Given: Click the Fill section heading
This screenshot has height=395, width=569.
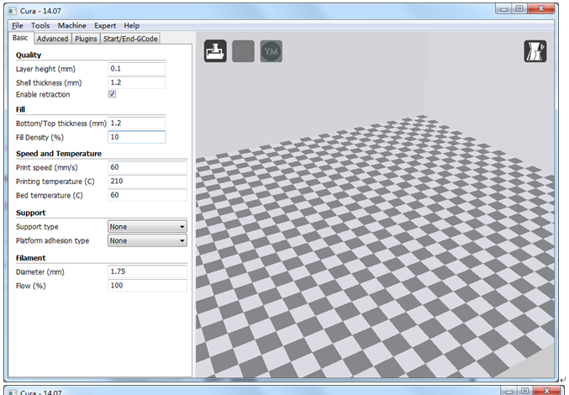Looking at the screenshot, I should [x=20, y=109].
